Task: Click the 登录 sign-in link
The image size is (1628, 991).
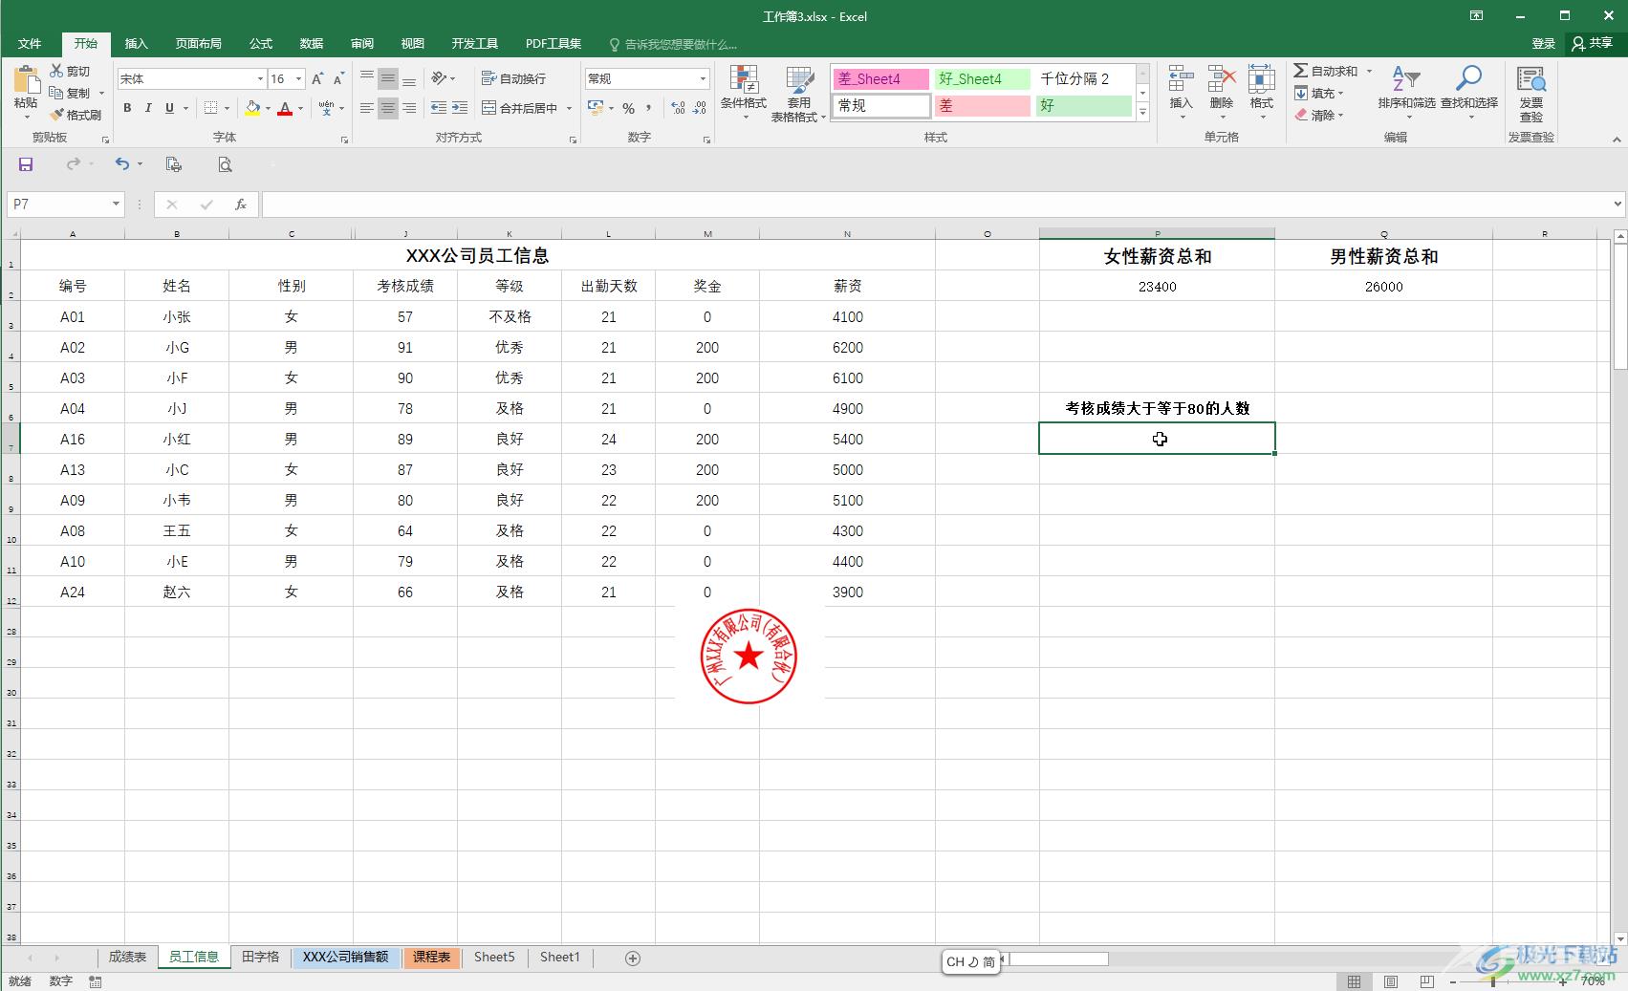Action: coord(1544,43)
